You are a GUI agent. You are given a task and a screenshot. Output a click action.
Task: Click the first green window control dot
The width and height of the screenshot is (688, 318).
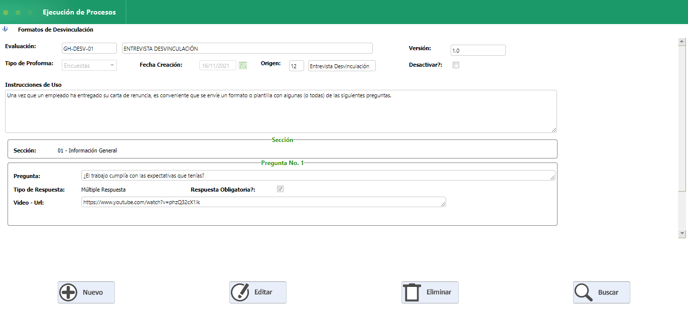(6, 12)
